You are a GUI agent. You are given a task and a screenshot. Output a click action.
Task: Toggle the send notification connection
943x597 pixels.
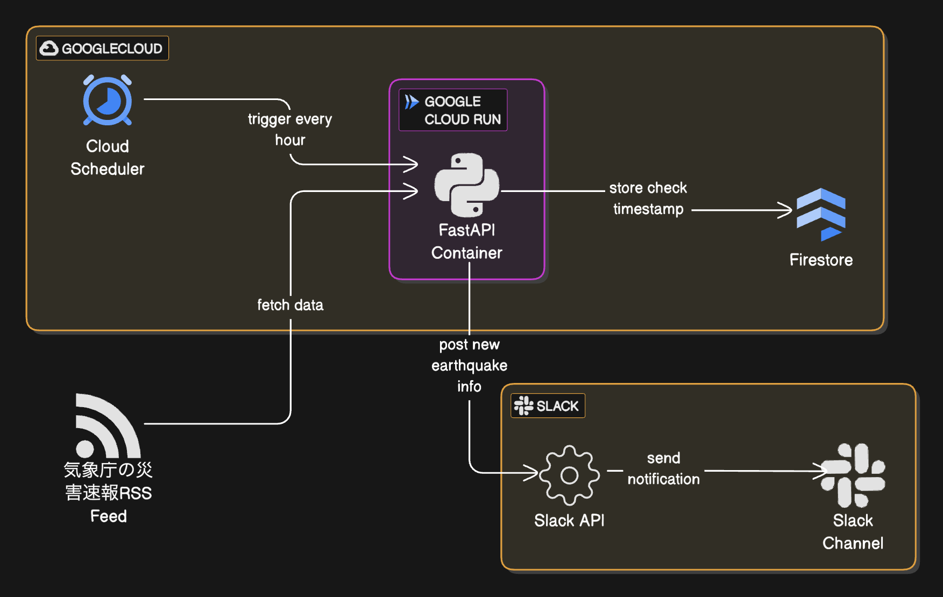(x=663, y=468)
